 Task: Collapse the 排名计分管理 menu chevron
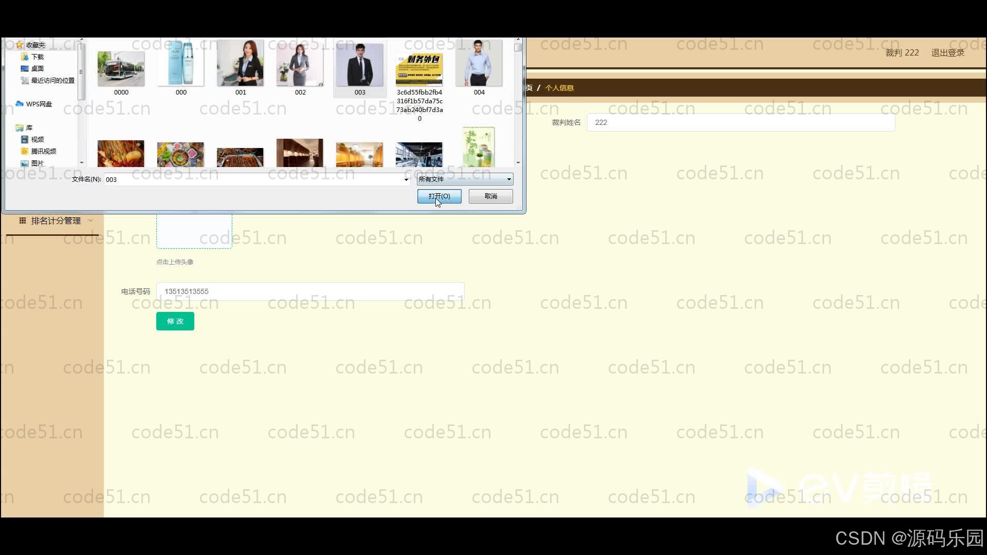(91, 220)
